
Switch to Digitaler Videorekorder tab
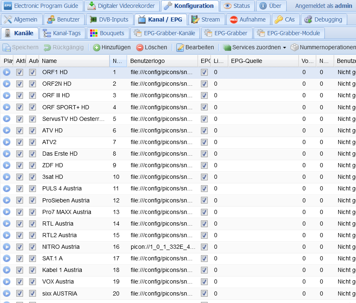[121, 6]
